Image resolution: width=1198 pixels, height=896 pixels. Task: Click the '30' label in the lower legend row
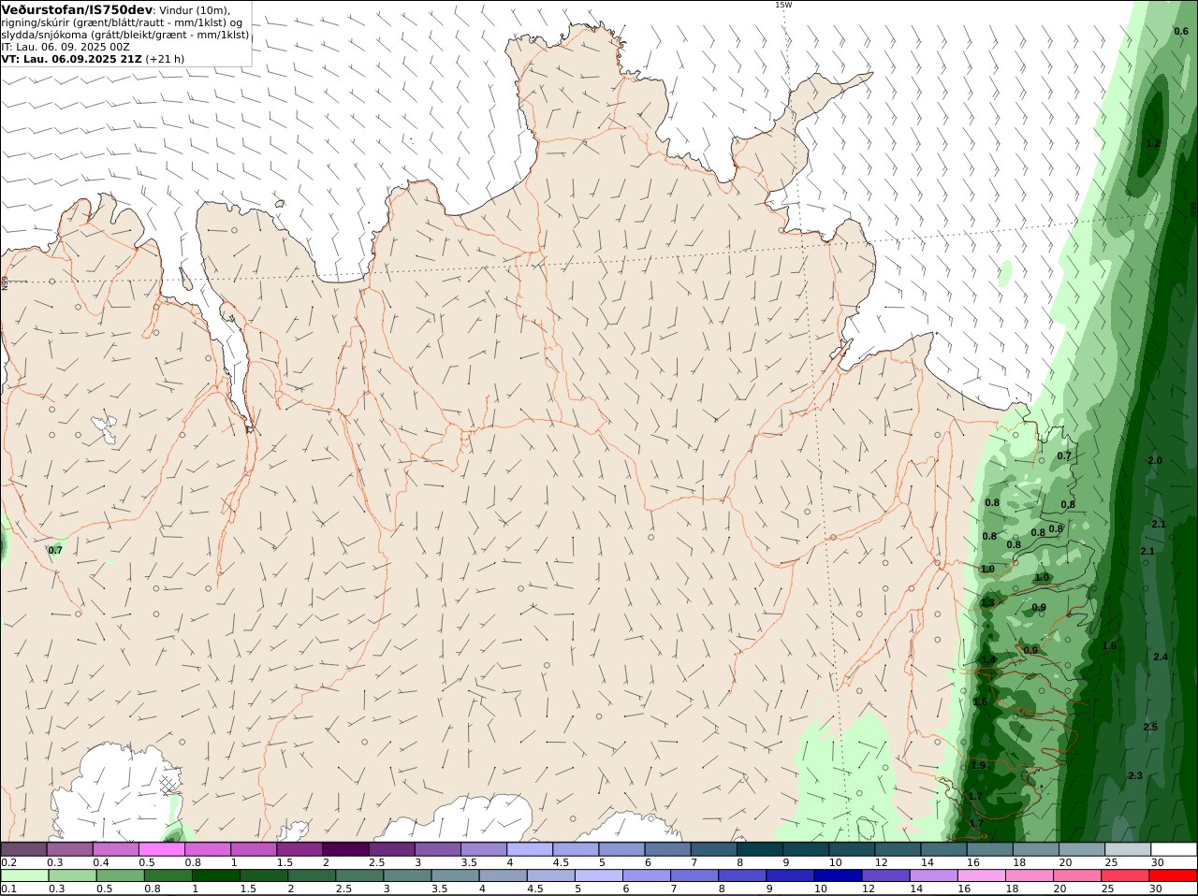point(1157,889)
